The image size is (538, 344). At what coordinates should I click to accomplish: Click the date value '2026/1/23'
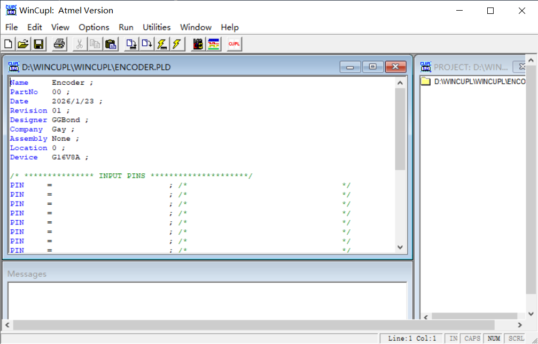(73, 101)
